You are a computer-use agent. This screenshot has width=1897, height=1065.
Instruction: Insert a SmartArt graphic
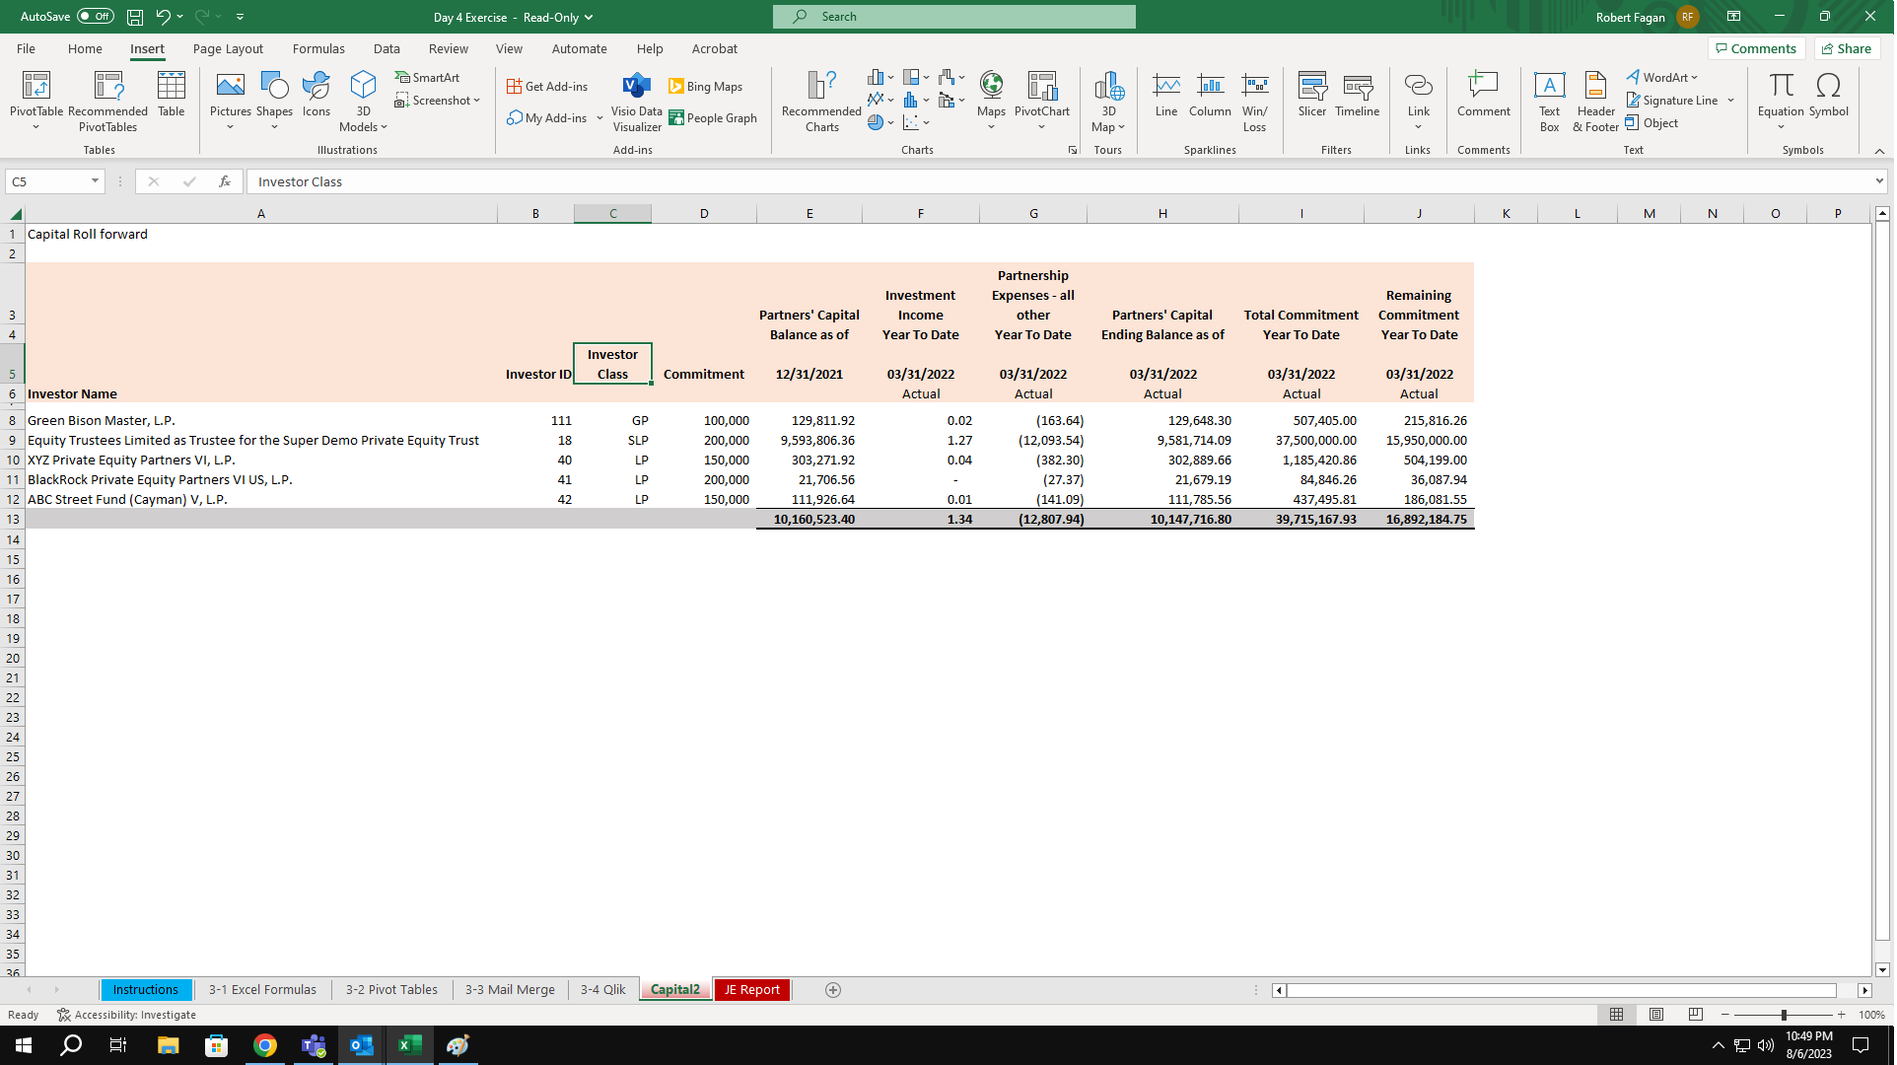tap(427, 77)
